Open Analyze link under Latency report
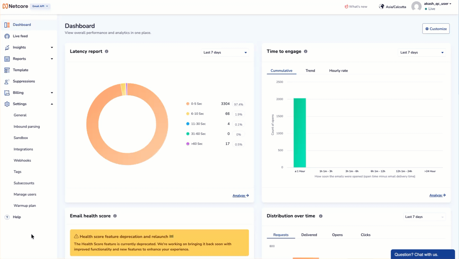 (x=240, y=195)
